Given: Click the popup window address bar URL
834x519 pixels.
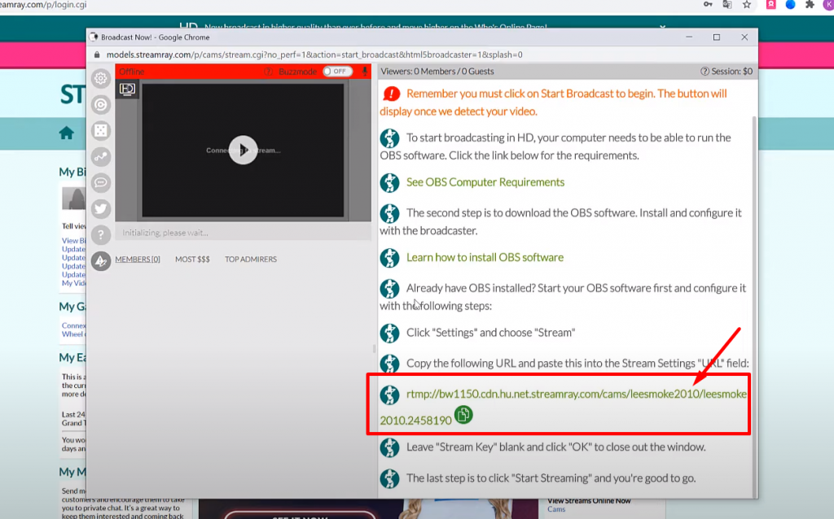Looking at the screenshot, I should click(314, 55).
